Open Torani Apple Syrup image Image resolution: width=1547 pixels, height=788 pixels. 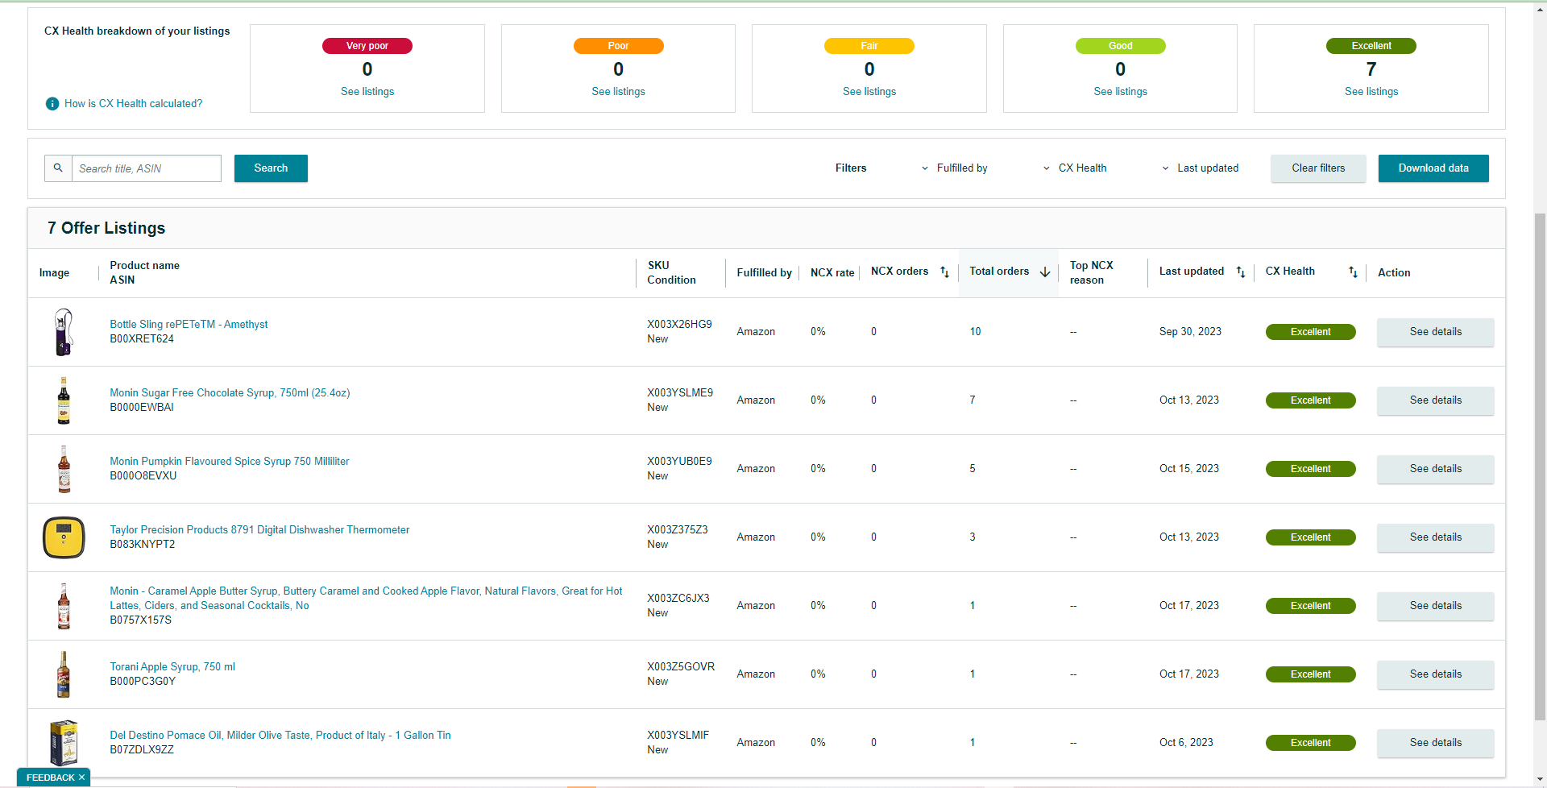click(x=64, y=674)
